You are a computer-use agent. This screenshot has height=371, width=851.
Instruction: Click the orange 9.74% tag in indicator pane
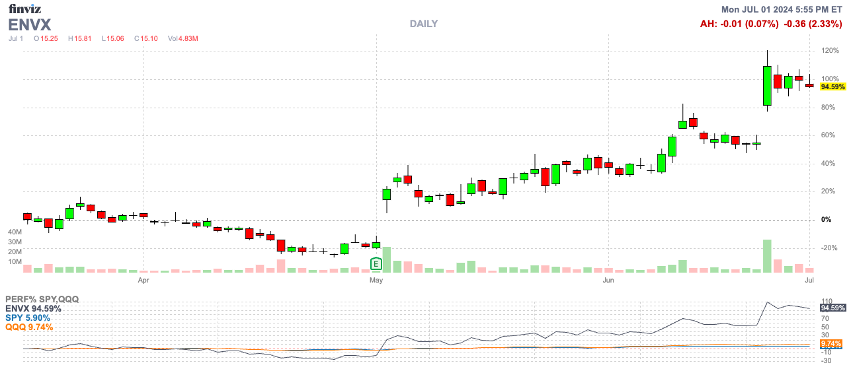(x=831, y=343)
